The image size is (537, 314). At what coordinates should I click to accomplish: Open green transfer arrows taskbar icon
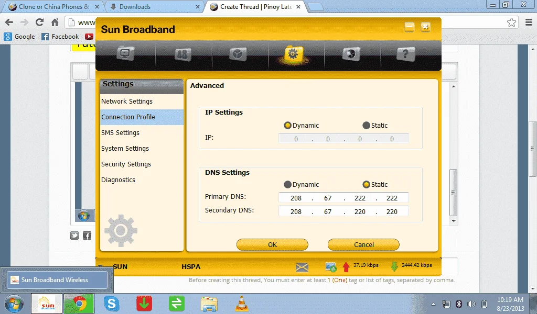click(177, 304)
